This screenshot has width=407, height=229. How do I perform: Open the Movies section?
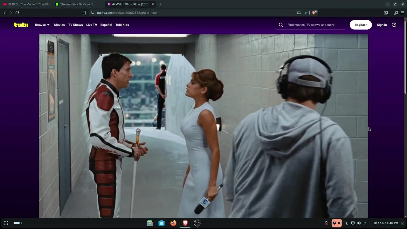point(59,25)
